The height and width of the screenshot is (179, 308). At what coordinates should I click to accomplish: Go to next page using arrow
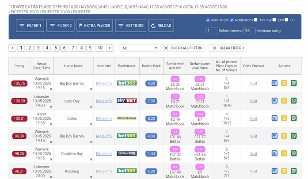(x=110, y=48)
